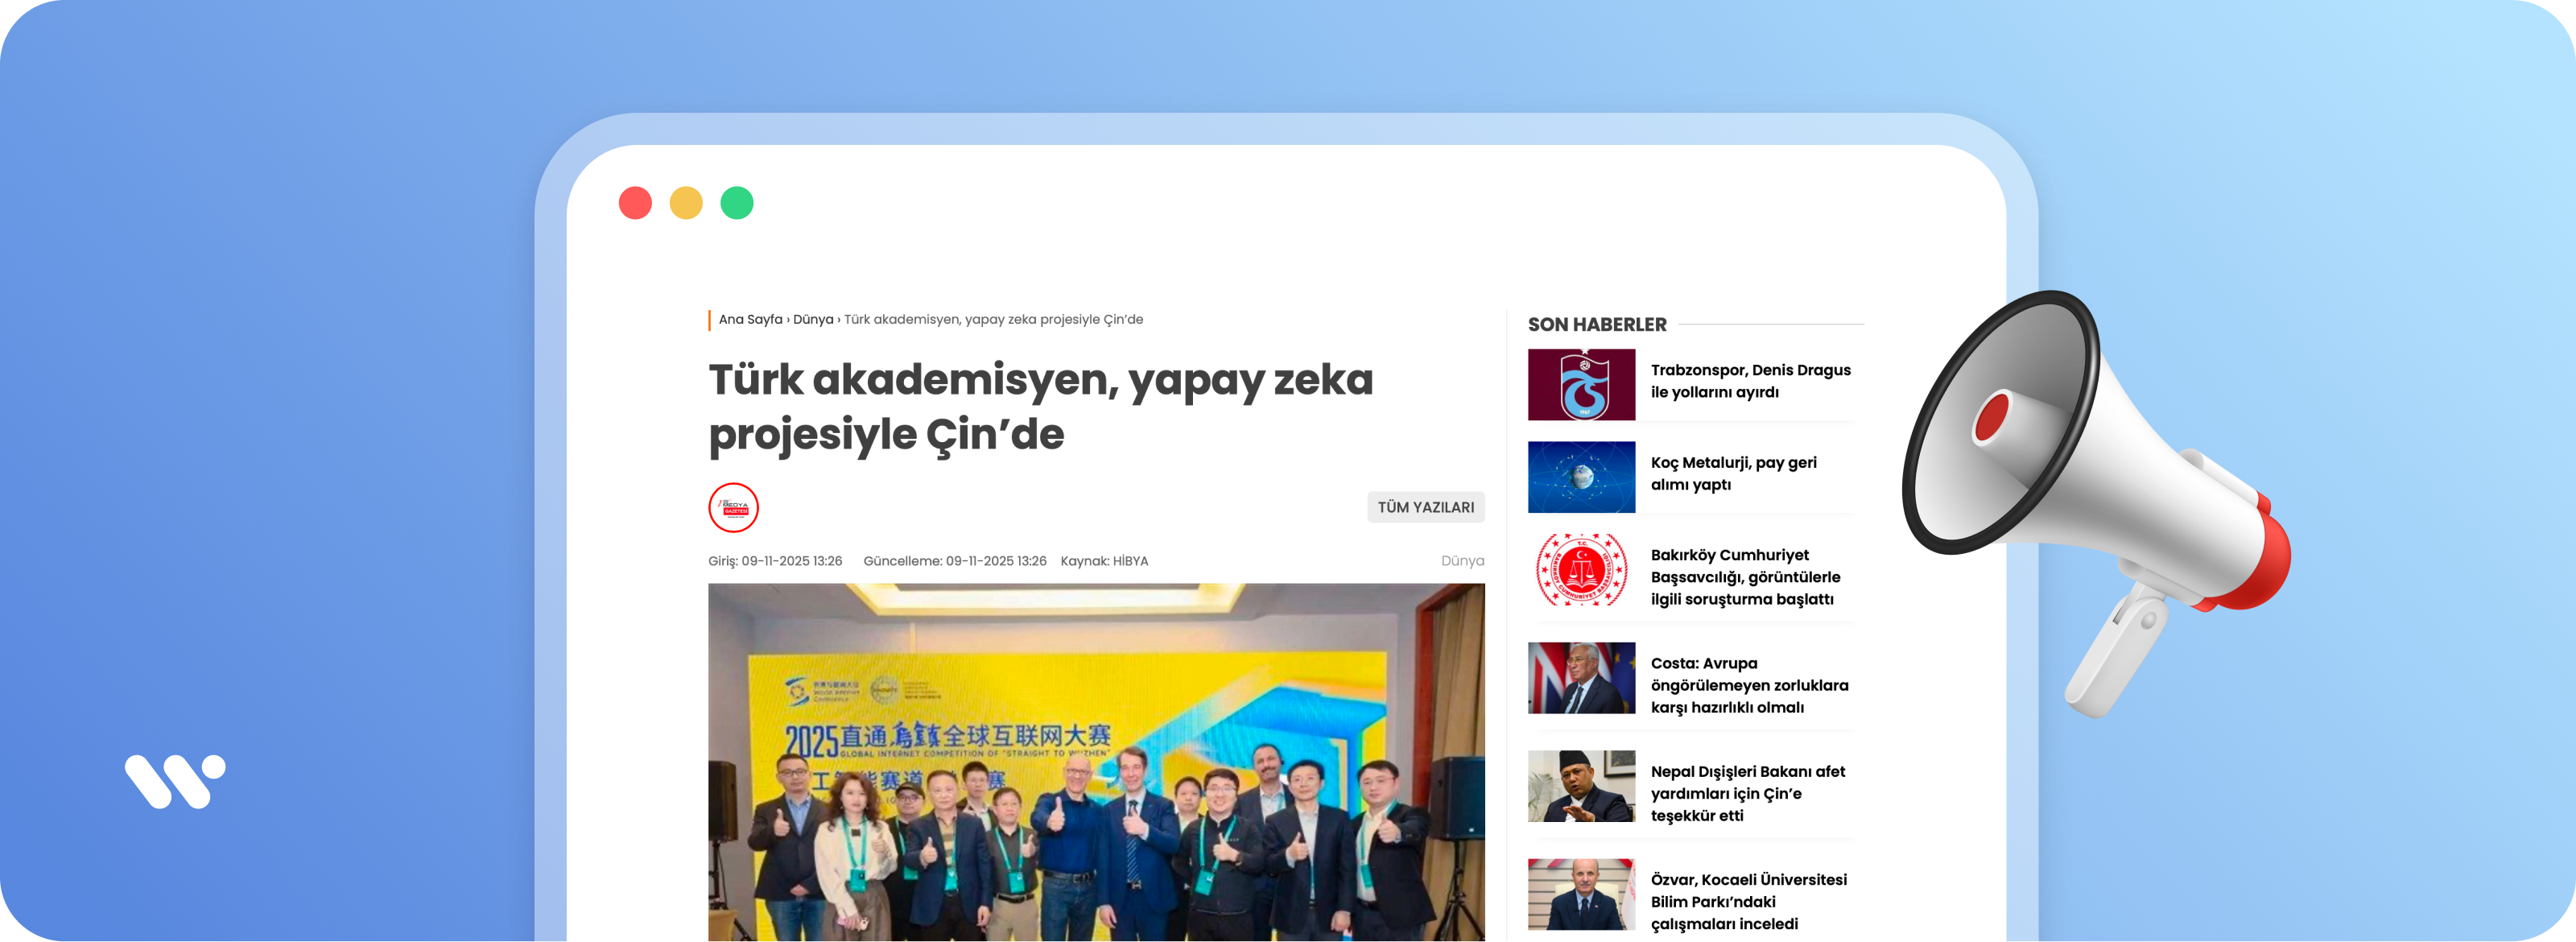Screen dimensions: 2576x942
Task: Open Trabzonspor logo news thumbnail
Action: [1581, 384]
